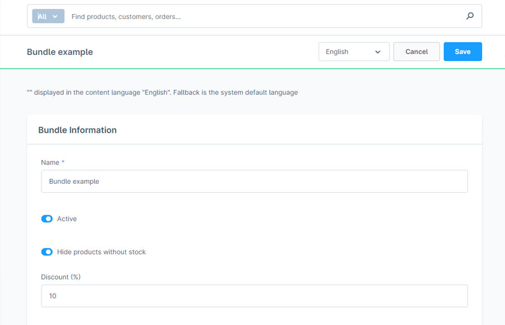Click the search magnifier icon
Screen dimensions: 505x325
point(470,16)
